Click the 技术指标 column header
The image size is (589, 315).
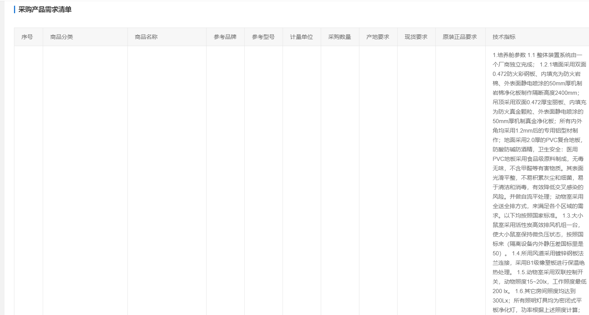click(504, 37)
